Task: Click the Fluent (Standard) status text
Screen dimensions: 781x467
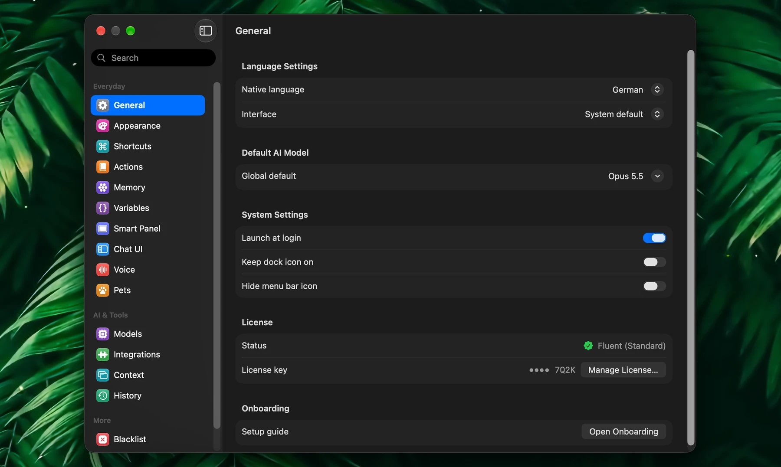Action: click(x=631, y=346)
